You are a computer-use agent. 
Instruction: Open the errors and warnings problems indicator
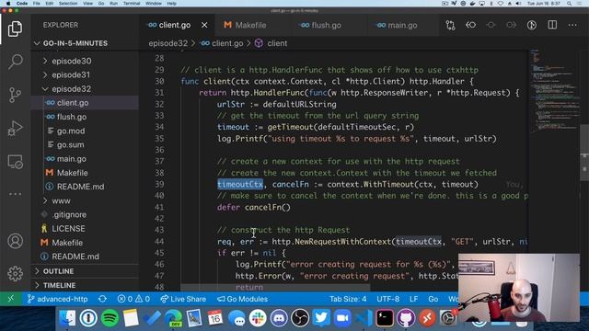point(133,299)
